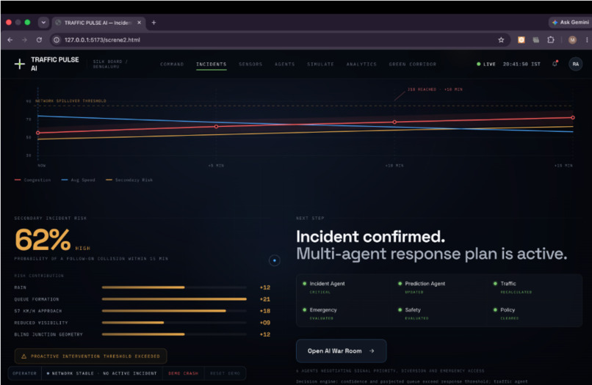The width and height of the screenshot is (592, 385).
Task: Expand the tab search dropdown chevron
Action: click(43, 23)
